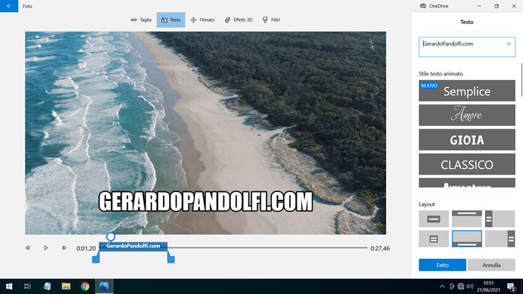
Task: Open the Windows Start menu
Action: pos(9,287)
